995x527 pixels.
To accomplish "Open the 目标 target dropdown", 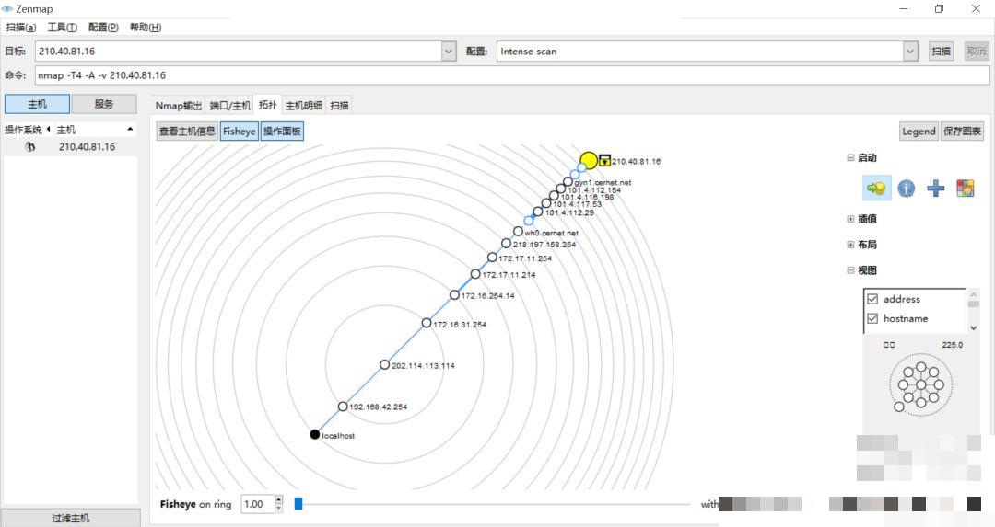I will point(449,52).
